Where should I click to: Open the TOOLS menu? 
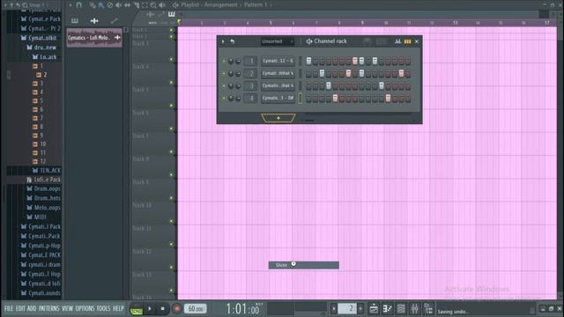click(104, 308)
